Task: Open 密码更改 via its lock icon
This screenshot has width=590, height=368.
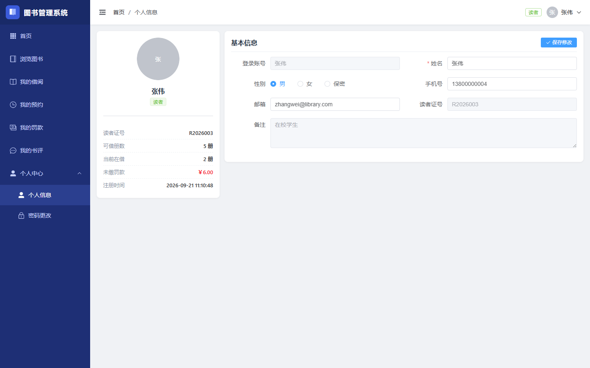Action: point(21,215)
